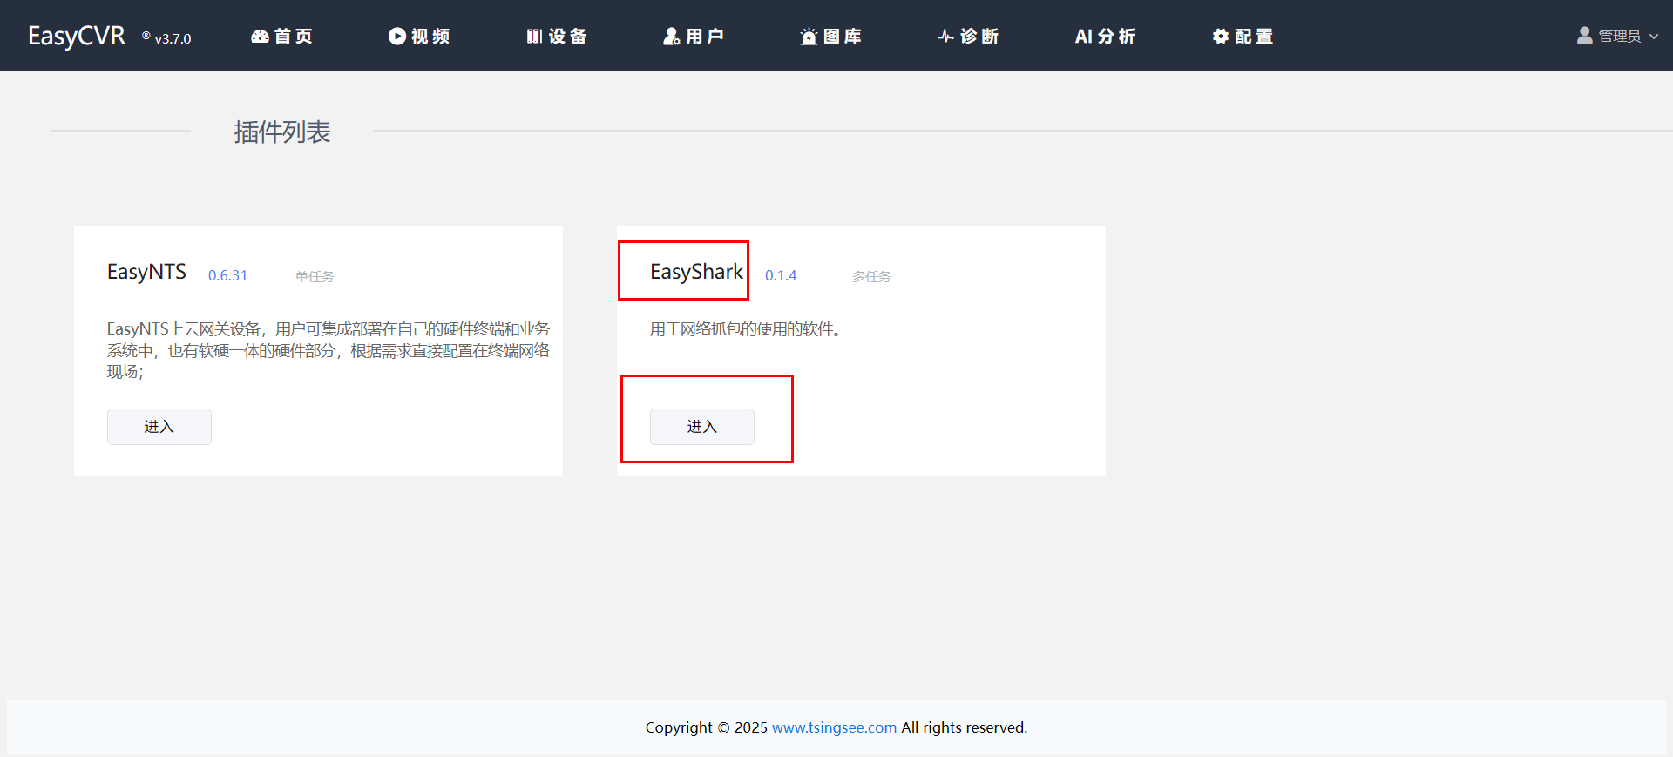This screenshot has height=757, width=1673.
Task: Click the v3.7.0 version label
Action: (173, 38)
